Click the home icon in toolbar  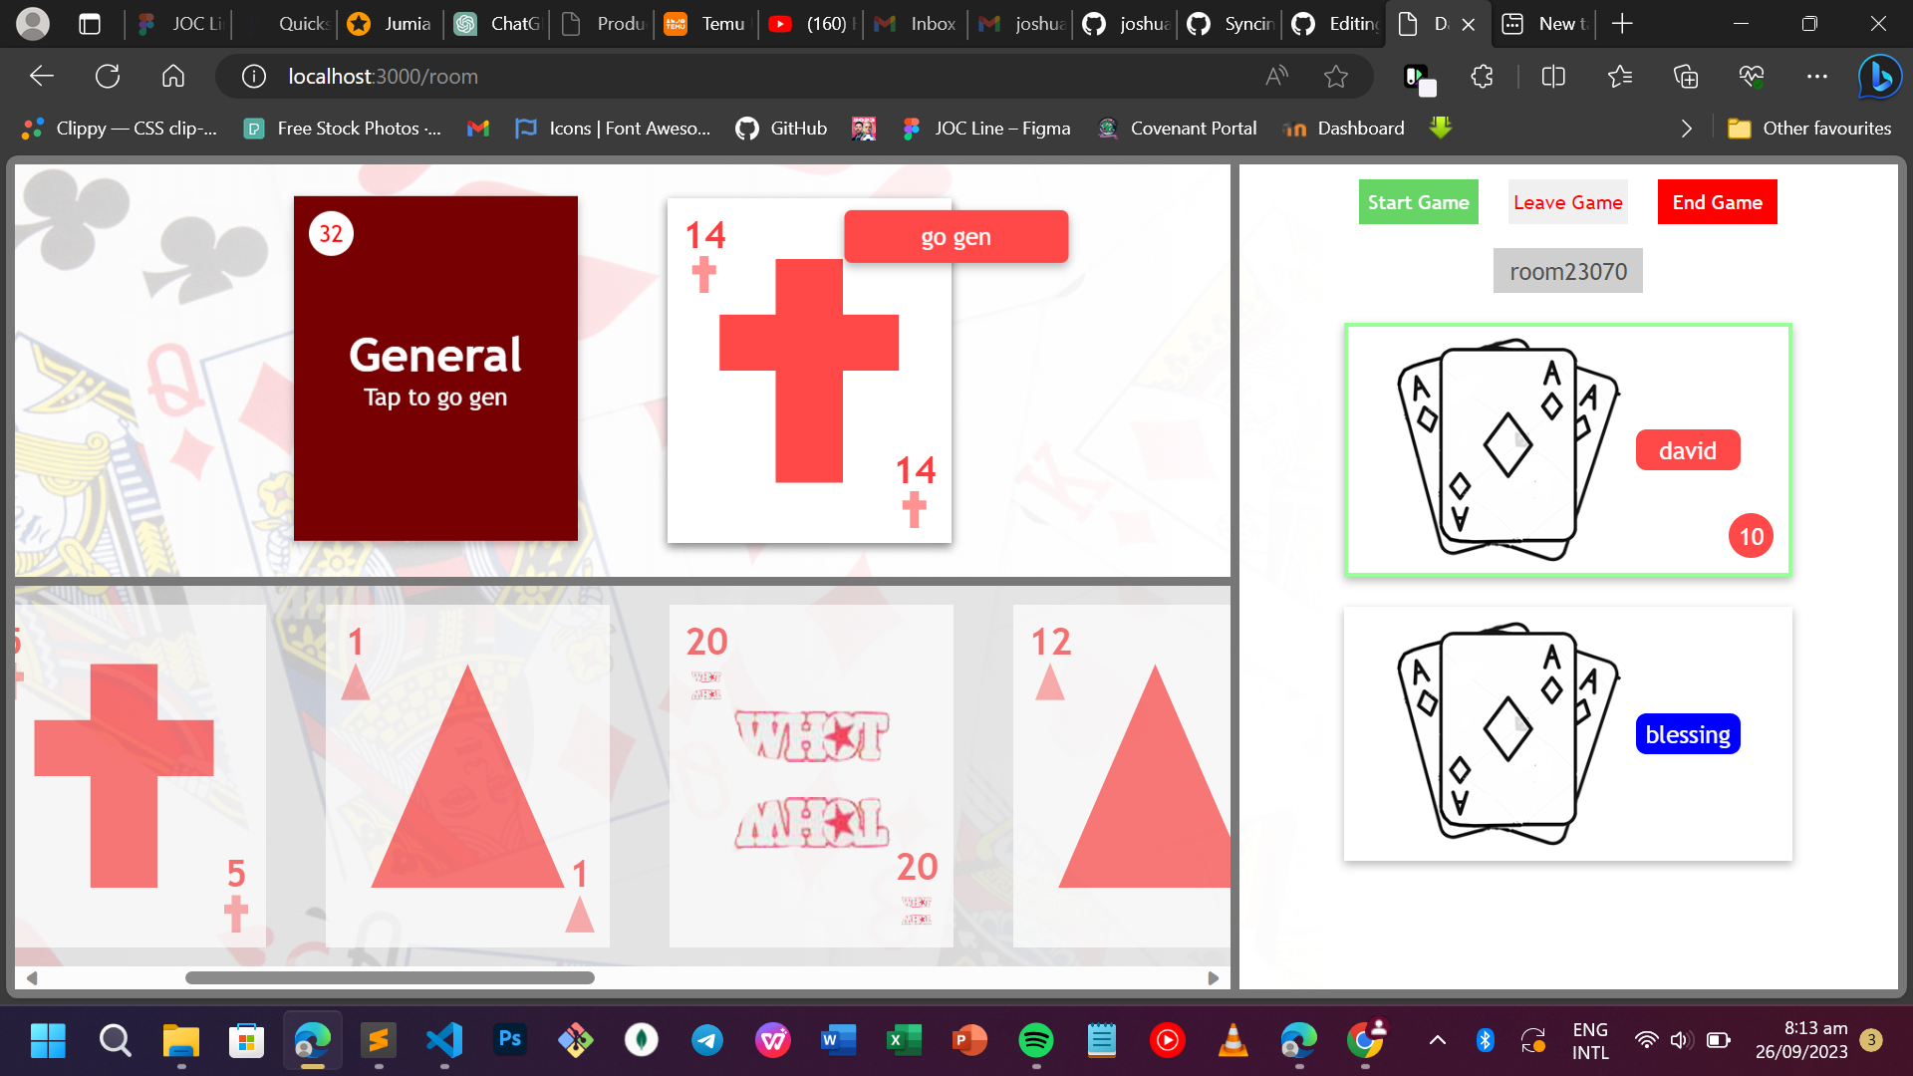click(173, 76)
